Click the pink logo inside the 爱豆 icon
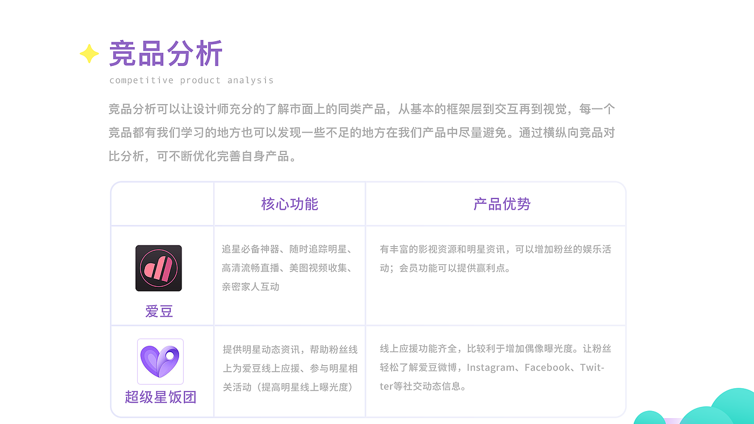The width and height of the screenshot is (754, 424). point(158,267)
